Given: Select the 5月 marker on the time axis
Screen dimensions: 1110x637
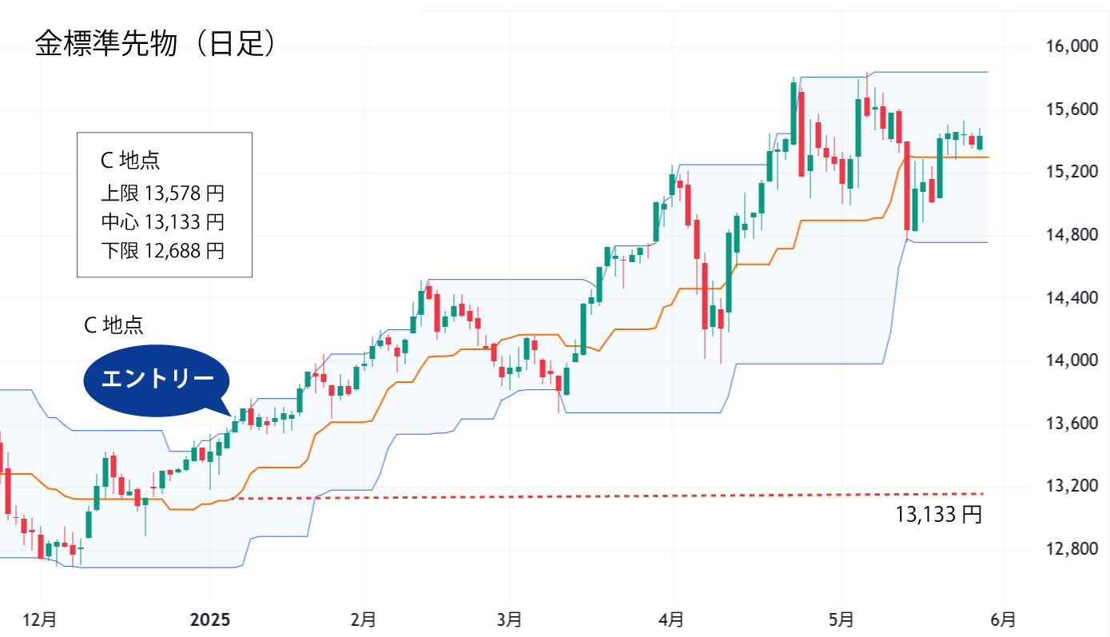Looking at the screenshot, I should pyautogui.click(x=841, y=619).
